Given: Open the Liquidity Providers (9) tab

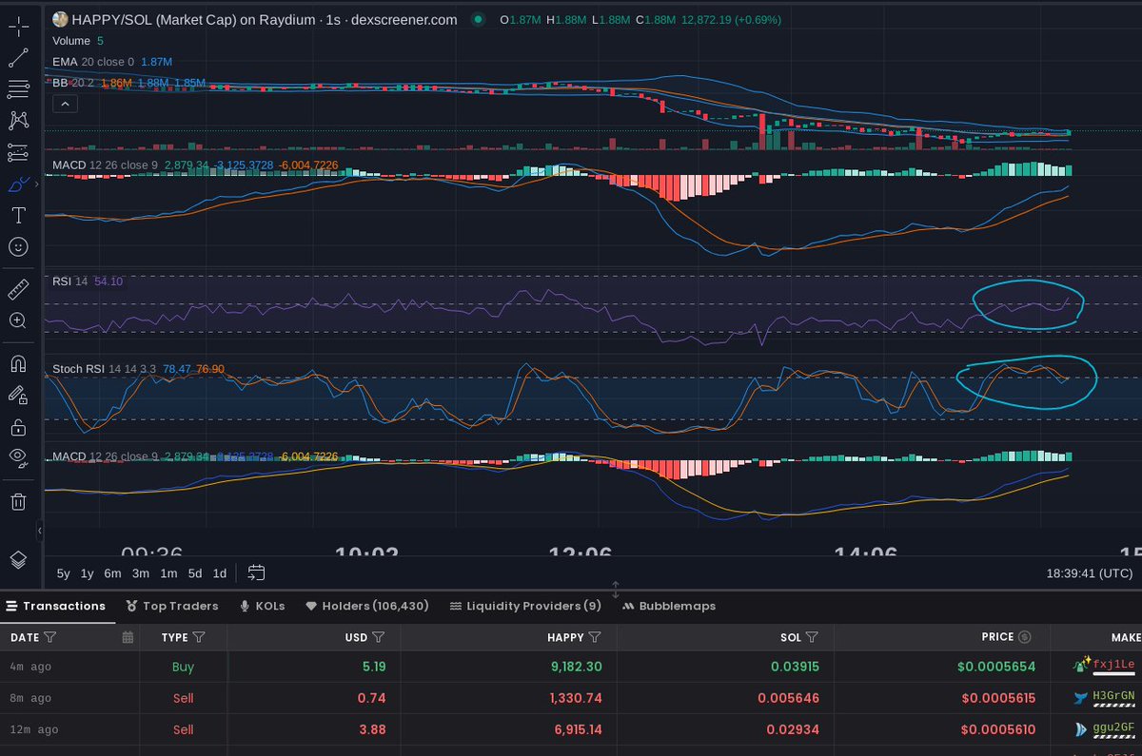Looking at the screenshot, I should tap(525, 606).
